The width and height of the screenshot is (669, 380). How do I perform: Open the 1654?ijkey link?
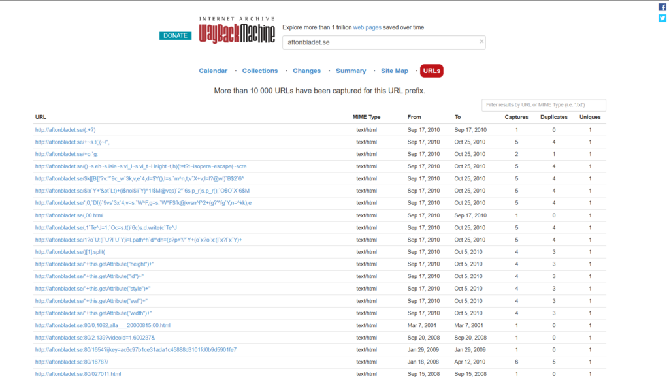[136, 350]
